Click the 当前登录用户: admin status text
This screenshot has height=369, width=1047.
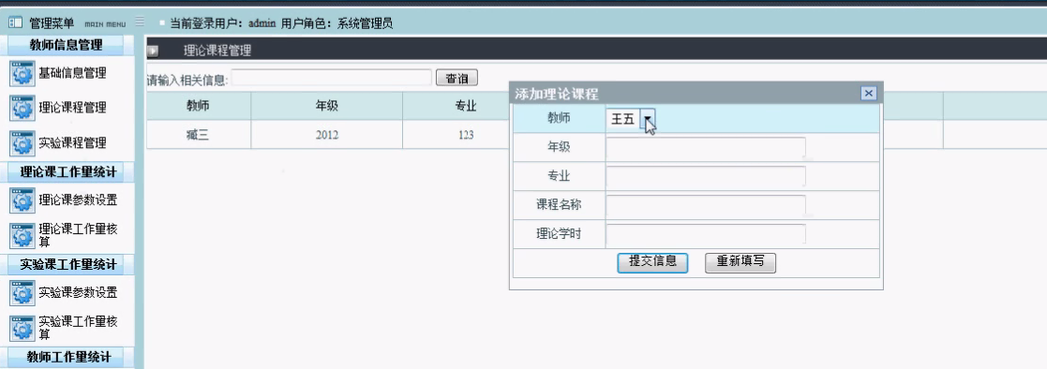(222, 24)
